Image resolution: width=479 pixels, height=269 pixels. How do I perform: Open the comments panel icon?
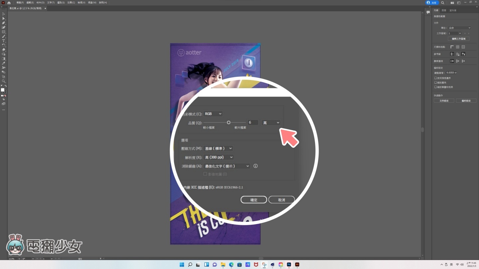click(x=428, y=12)
